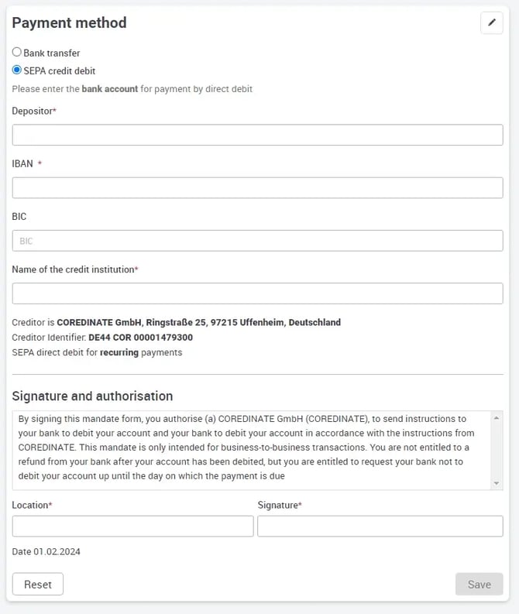This screenshot has width=519, height=614.
Task: Click the Signature and authorisation heading
Action: coord(92,396)
